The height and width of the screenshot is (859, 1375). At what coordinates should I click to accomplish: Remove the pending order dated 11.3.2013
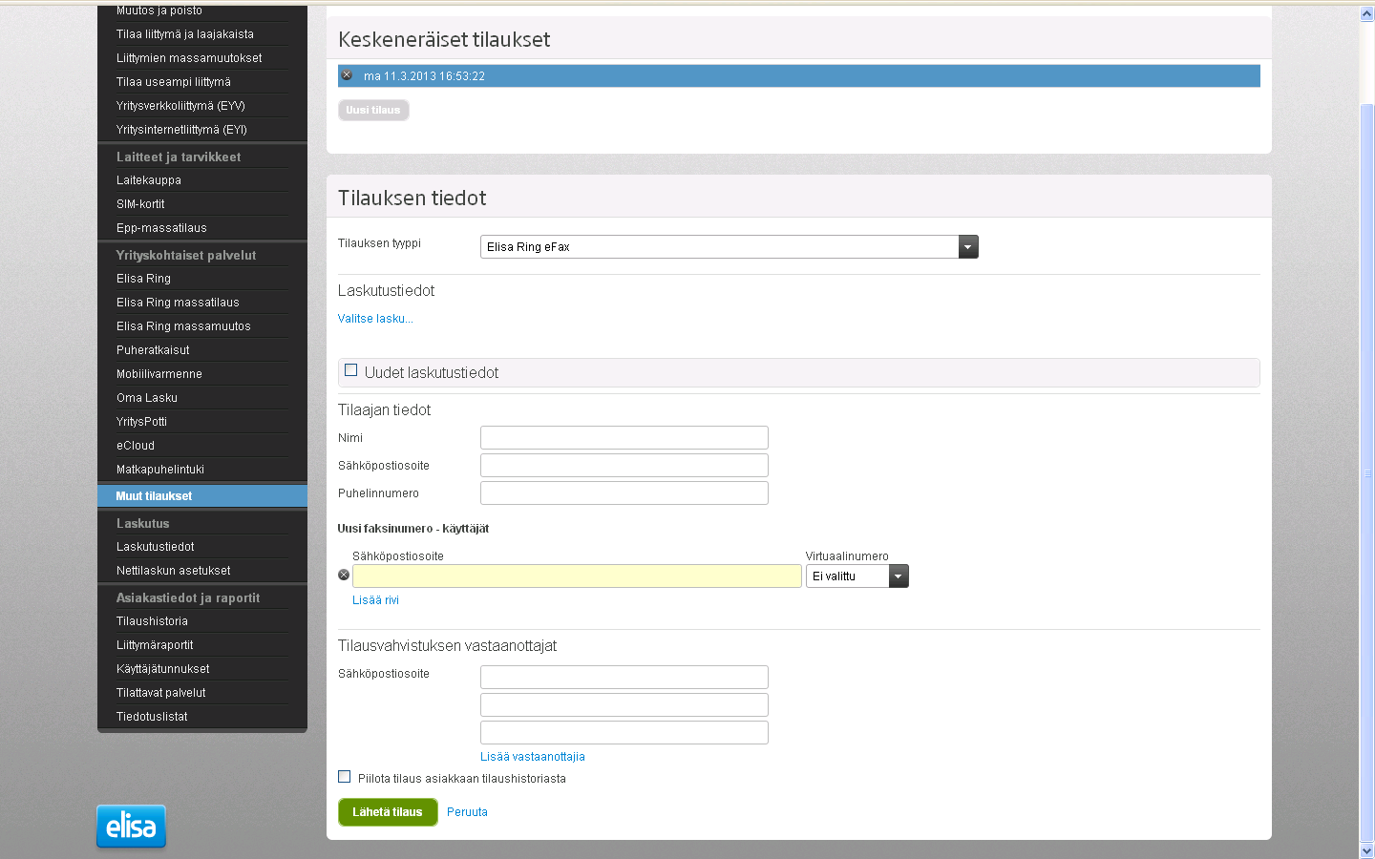[347, 75]
